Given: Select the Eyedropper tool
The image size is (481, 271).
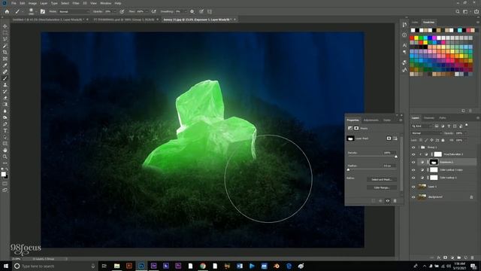Looking at the screenshot, I should click(5, 65).
